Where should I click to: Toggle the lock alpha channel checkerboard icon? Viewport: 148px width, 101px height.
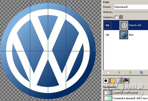121,17
